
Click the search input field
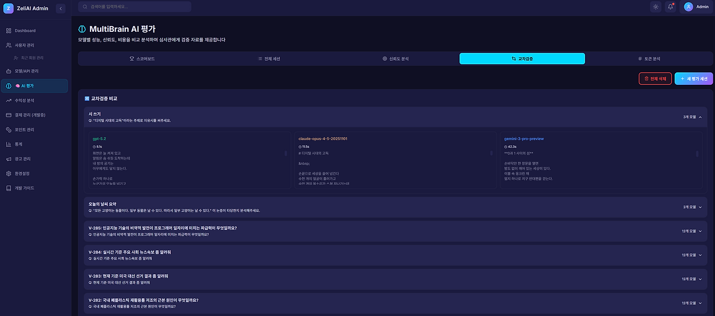click(135, 7)
